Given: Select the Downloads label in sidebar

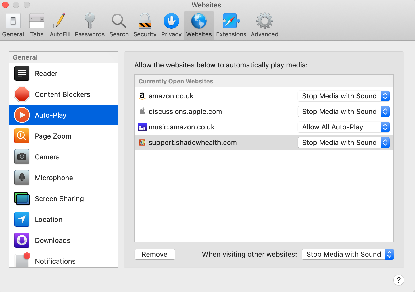Looking at the screenshot, I should point(53,240).
